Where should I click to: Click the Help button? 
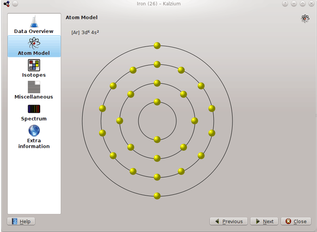coord(21,221)
